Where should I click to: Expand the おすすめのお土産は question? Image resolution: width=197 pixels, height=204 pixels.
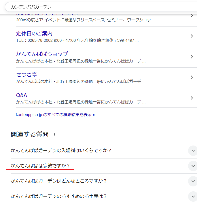192,196
